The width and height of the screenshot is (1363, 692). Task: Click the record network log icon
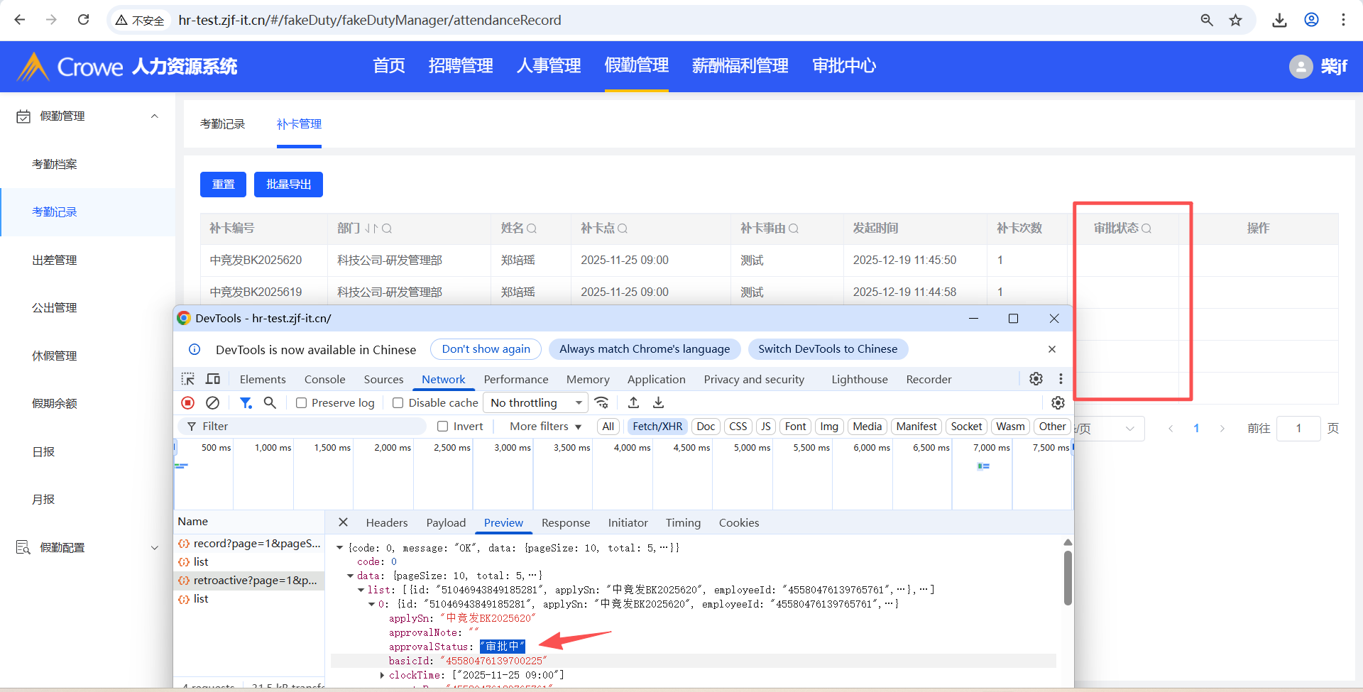(188, 403)
